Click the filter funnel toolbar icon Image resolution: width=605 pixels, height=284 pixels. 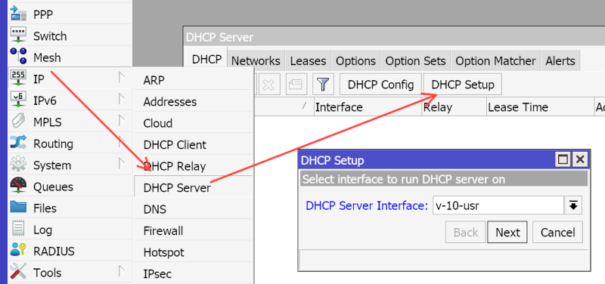click(323, 85)
